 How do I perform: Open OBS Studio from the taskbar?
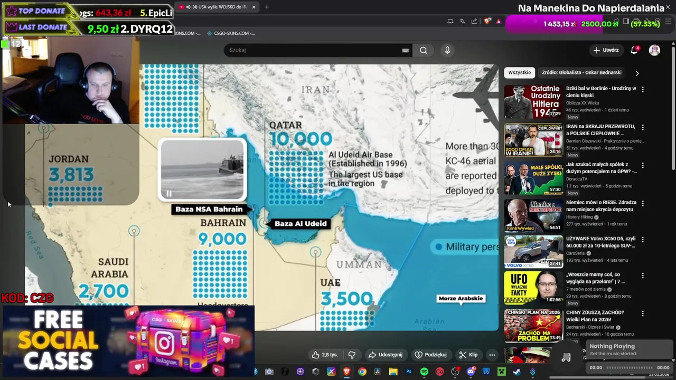455,372
